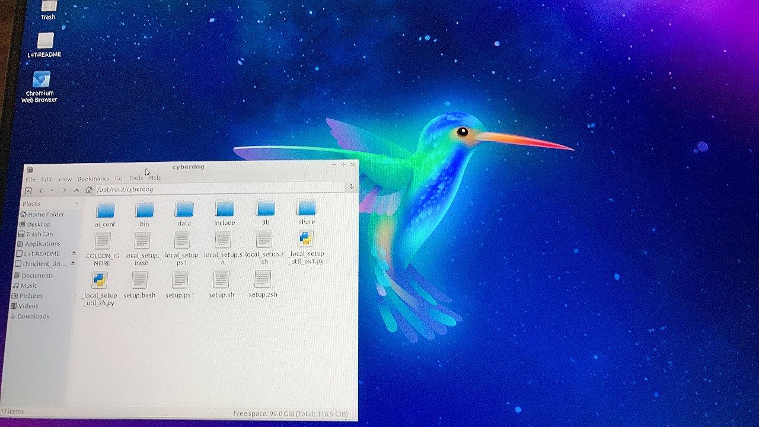Launch Chromium Web Browser from desktop
This screenshot has width=759, height=427.
pos(40,87)
